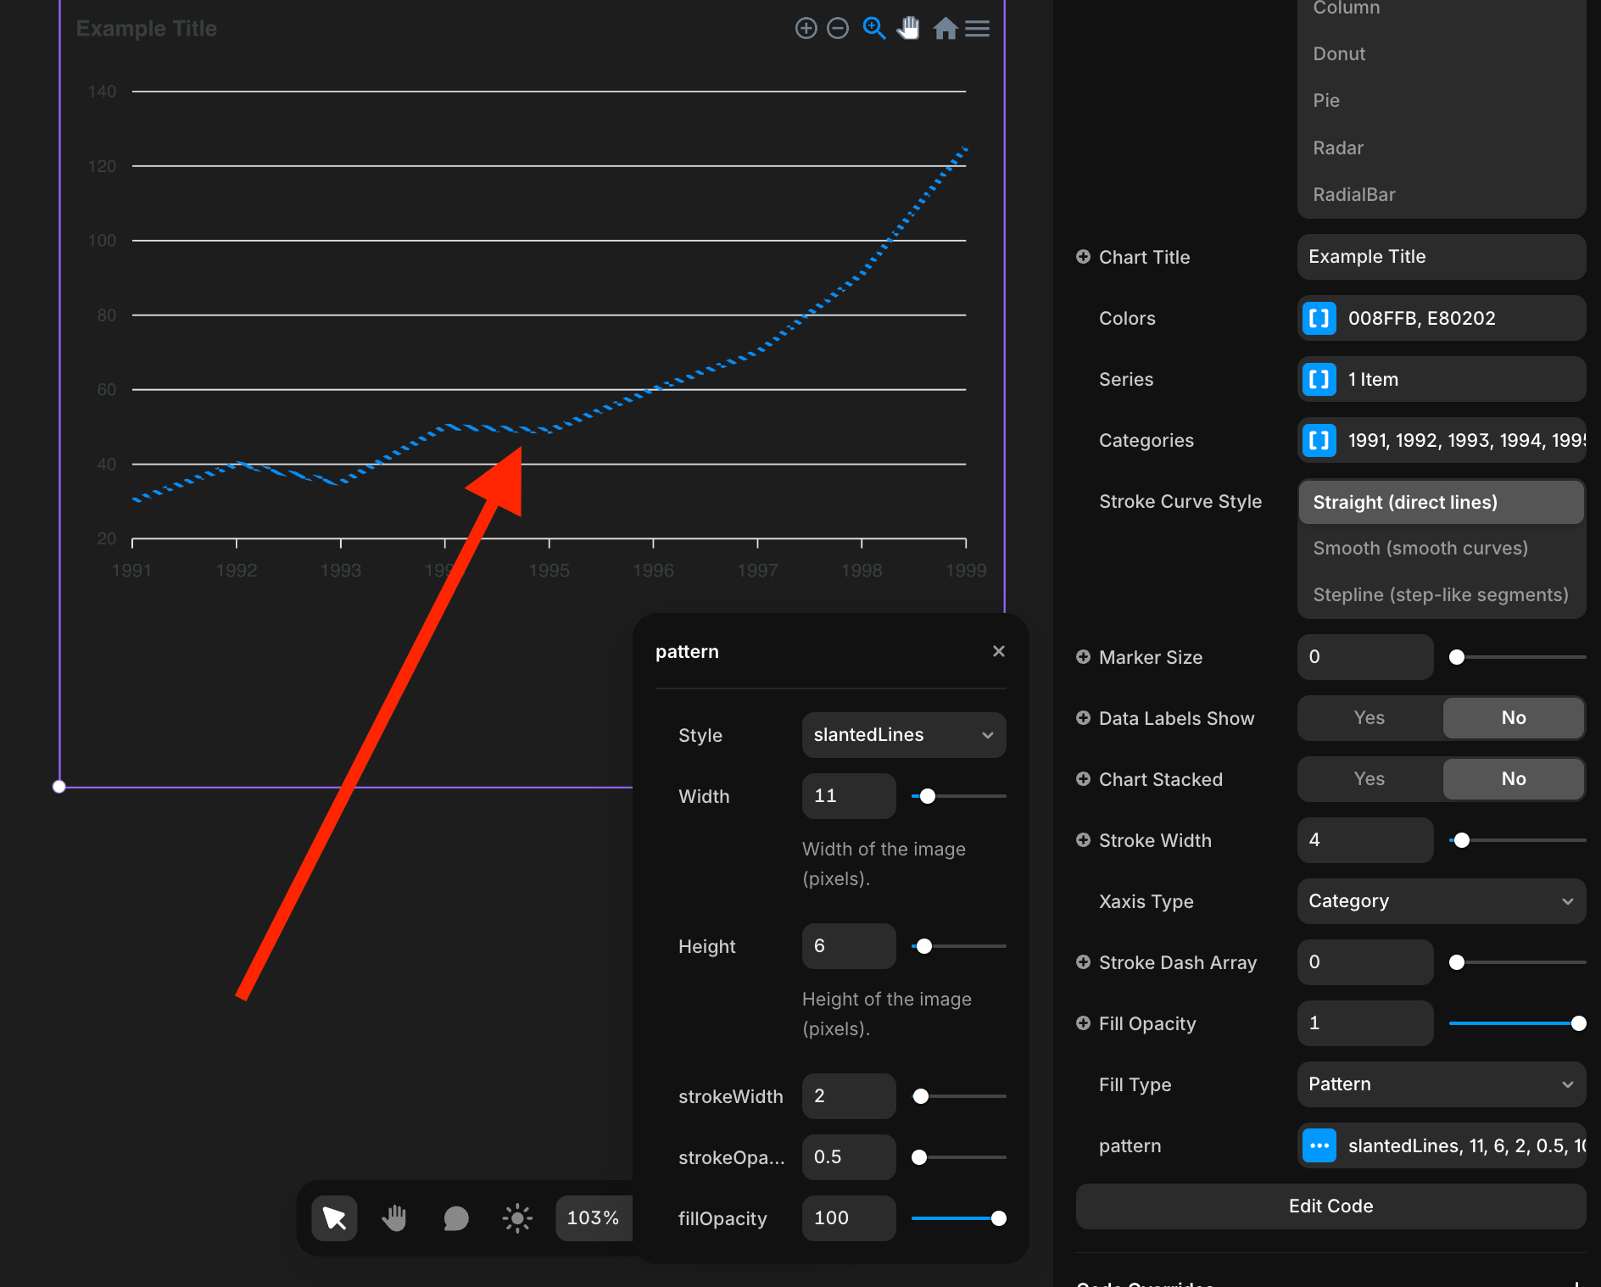Click the zoom out icon above the chart

tap(838, 28)
